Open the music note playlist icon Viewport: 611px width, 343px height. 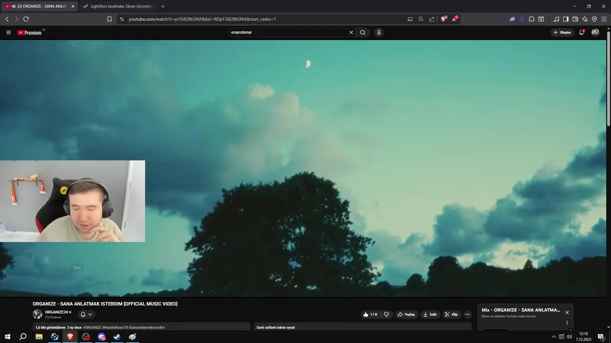(x=556, y=19)
